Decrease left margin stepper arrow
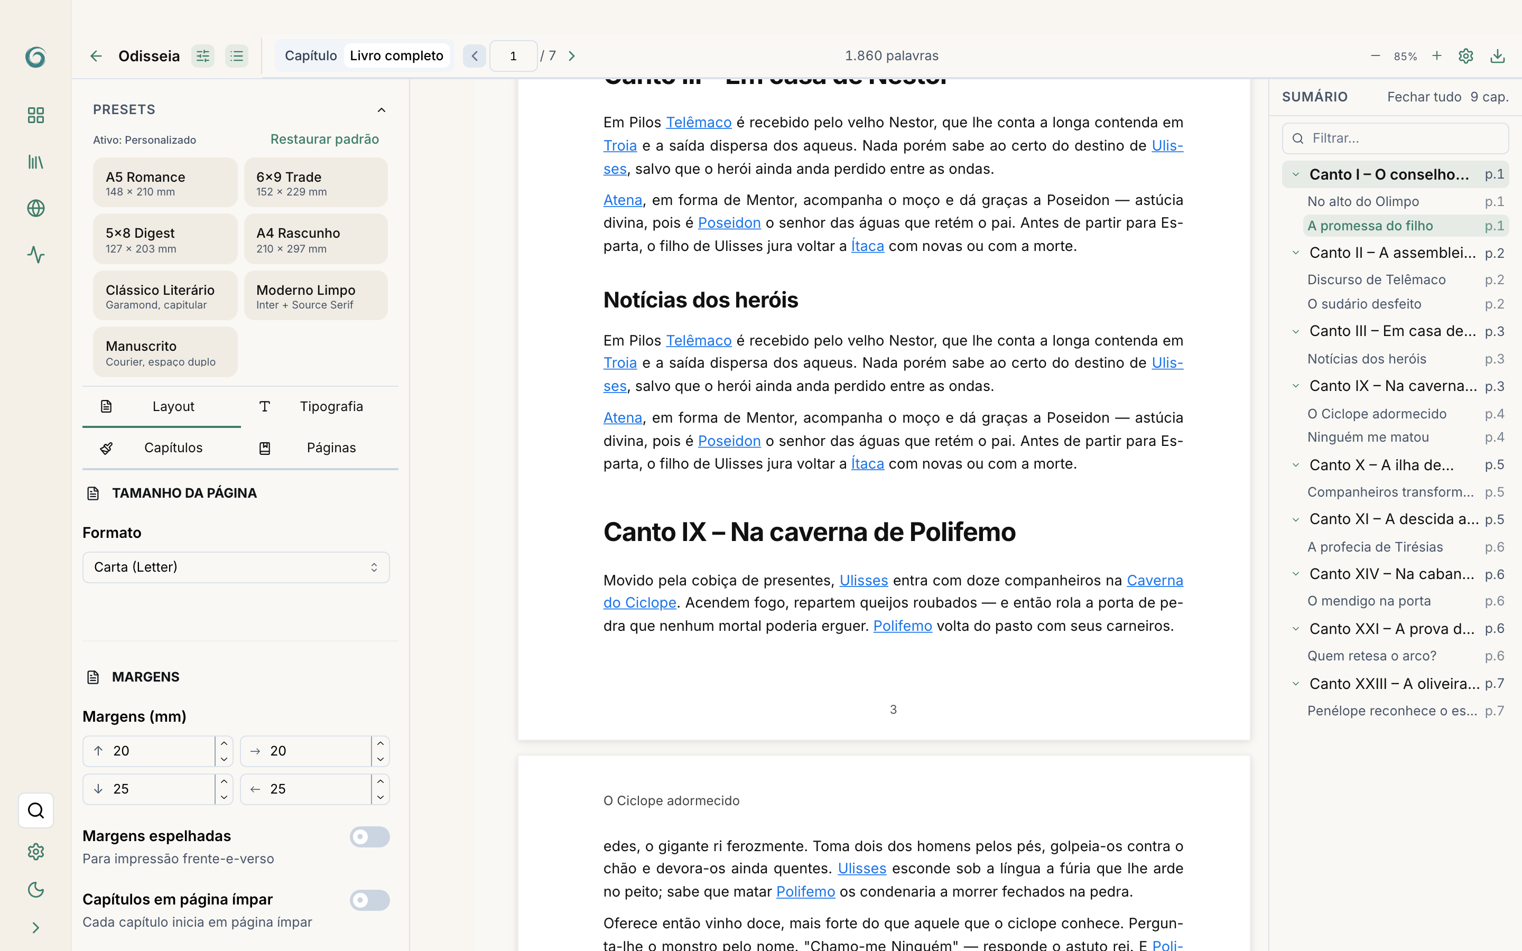 [x=380, y=797]
